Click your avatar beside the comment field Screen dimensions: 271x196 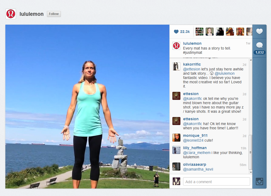tap(176, 182)
